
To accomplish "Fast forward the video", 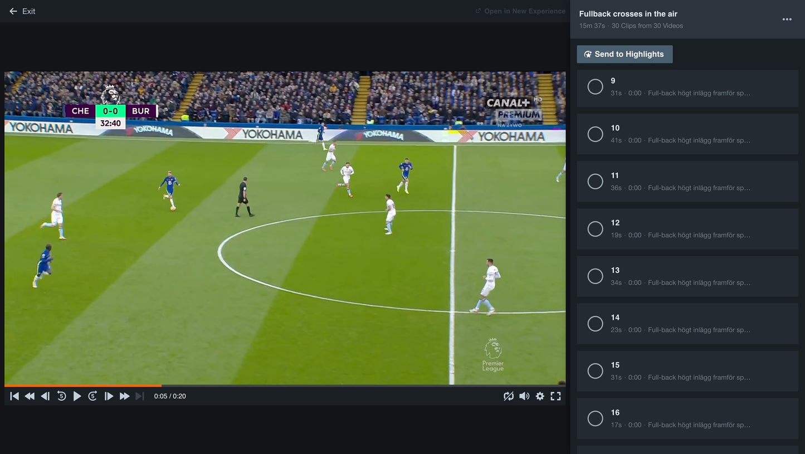I will coord(124,396).
